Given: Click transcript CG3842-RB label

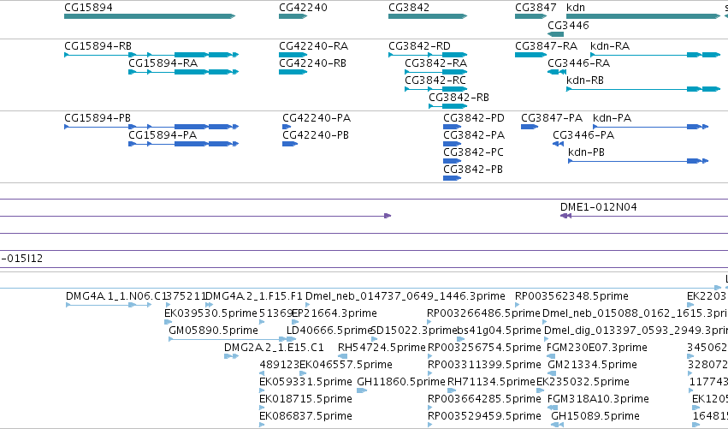Looking at the screenshot, I should point(459,98).
